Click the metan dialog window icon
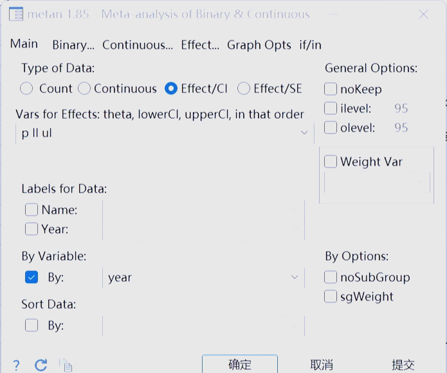 tap(16, 14)
